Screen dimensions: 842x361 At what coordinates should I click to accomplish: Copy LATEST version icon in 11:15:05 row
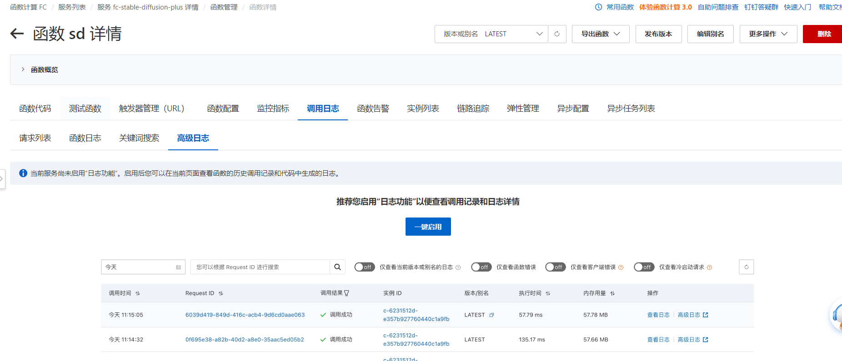tap(491, 315)
